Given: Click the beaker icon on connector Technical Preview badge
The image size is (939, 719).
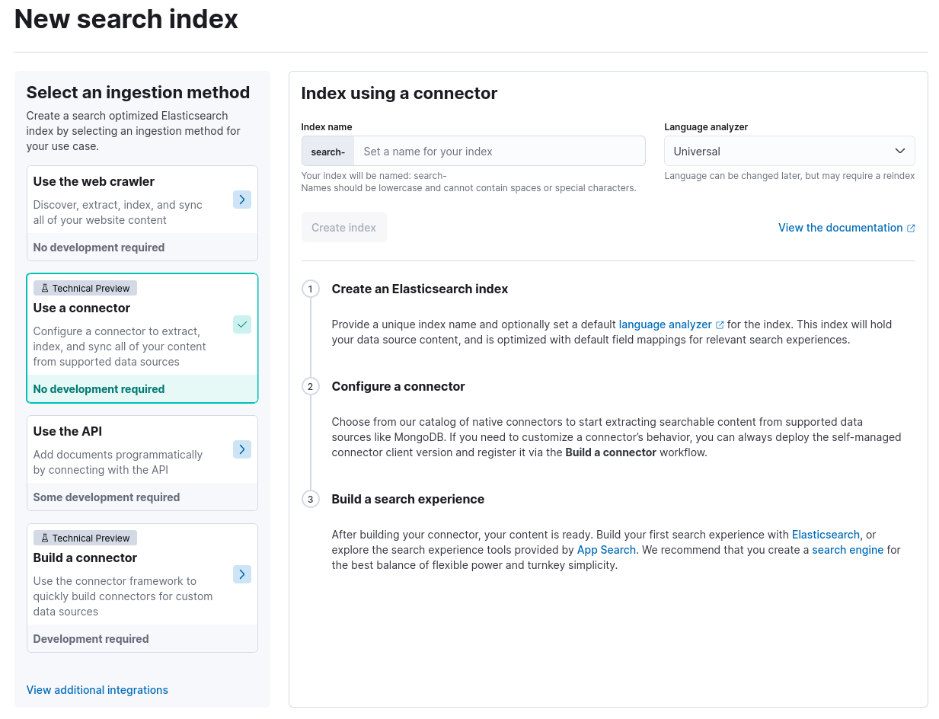Looking at the screenshot, I should [43, 288].
